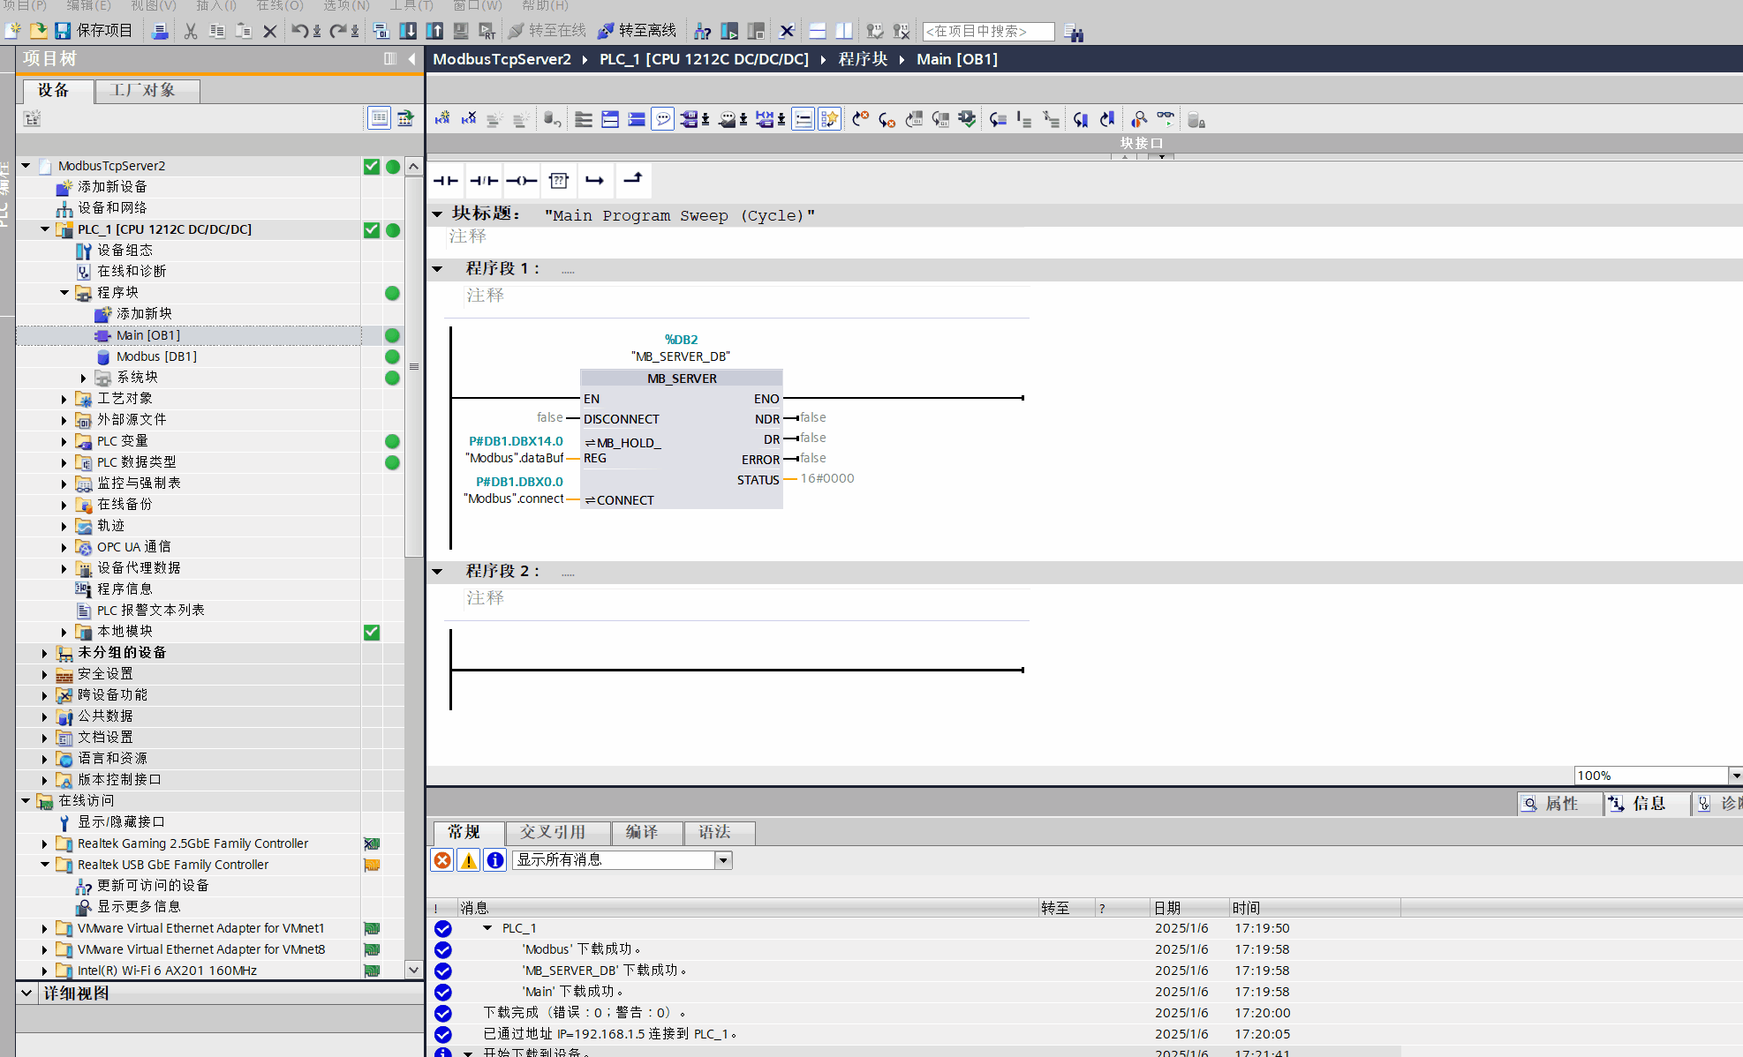Click the binoculars search icon
The width and height of the screenshot is (1743, 1057).
tap(1074, 33)
